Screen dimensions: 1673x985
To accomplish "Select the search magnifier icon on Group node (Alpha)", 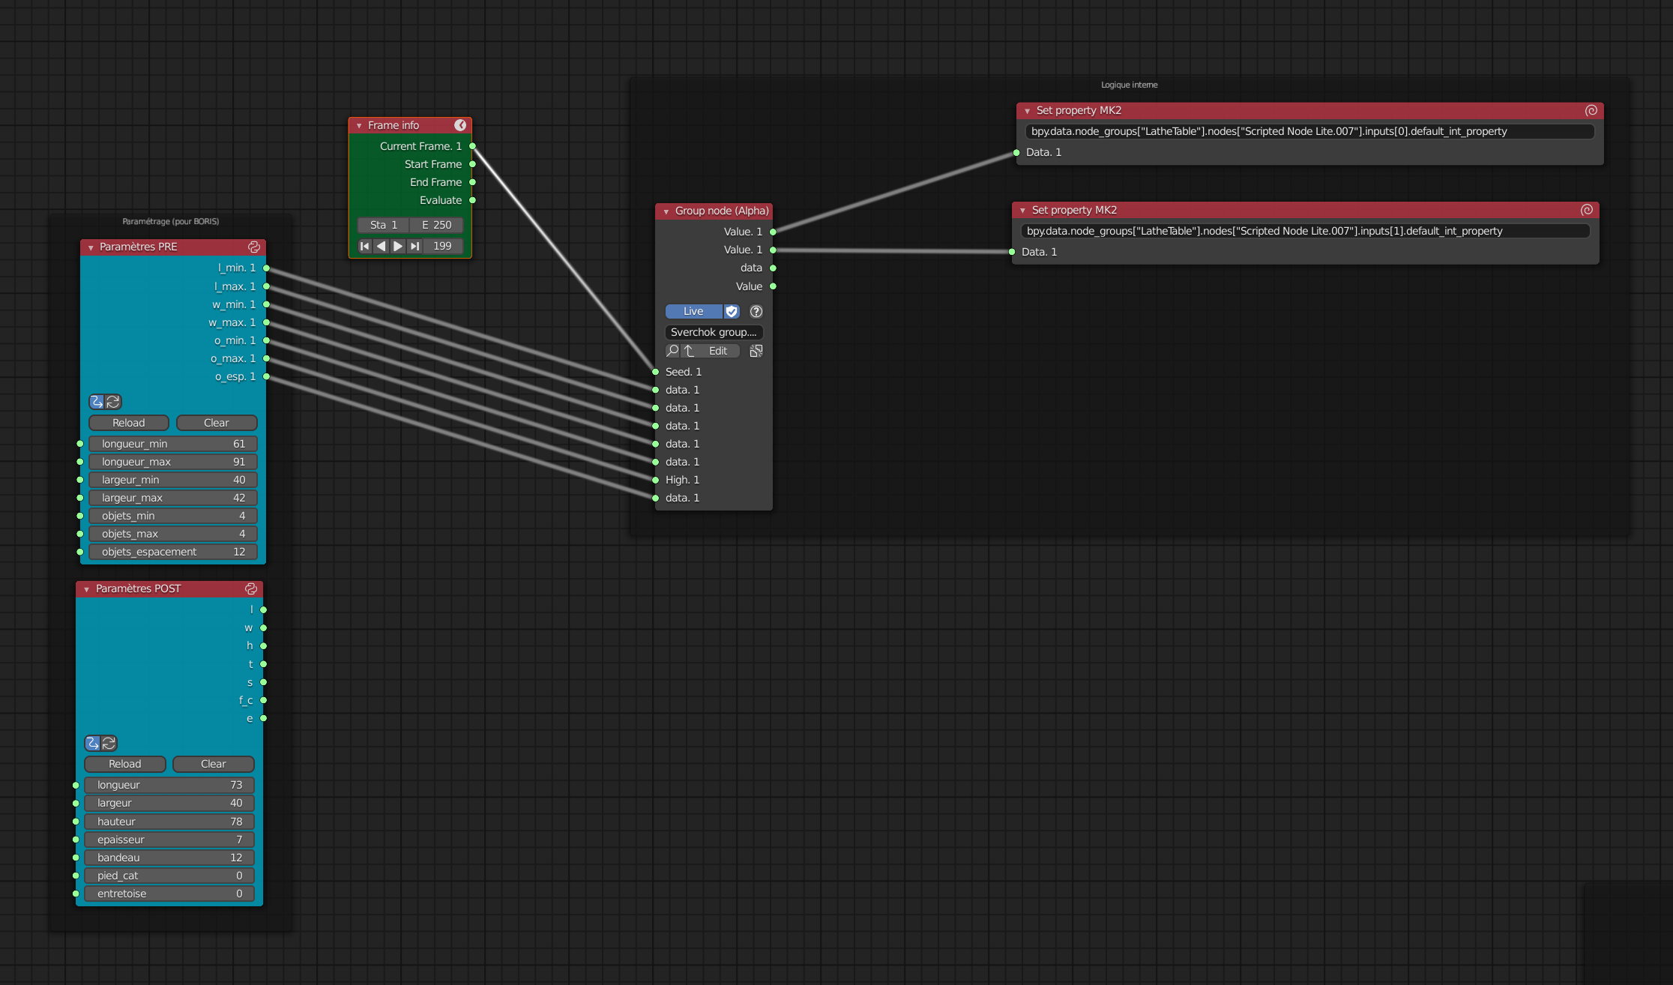I will 672,351.
